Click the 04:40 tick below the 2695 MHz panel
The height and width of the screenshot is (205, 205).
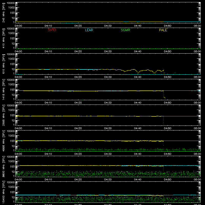tap(138, 128)
